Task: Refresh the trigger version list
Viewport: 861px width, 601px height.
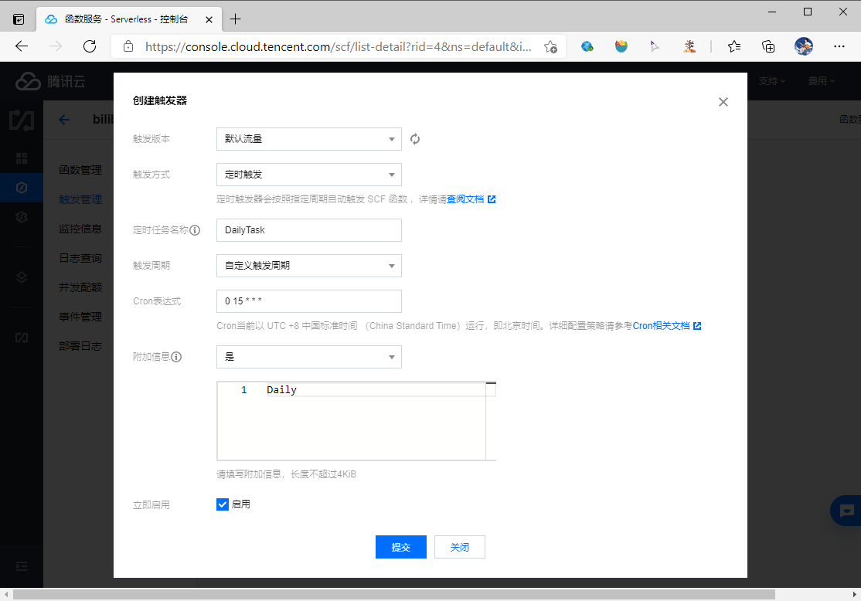Action: (415, 139)
